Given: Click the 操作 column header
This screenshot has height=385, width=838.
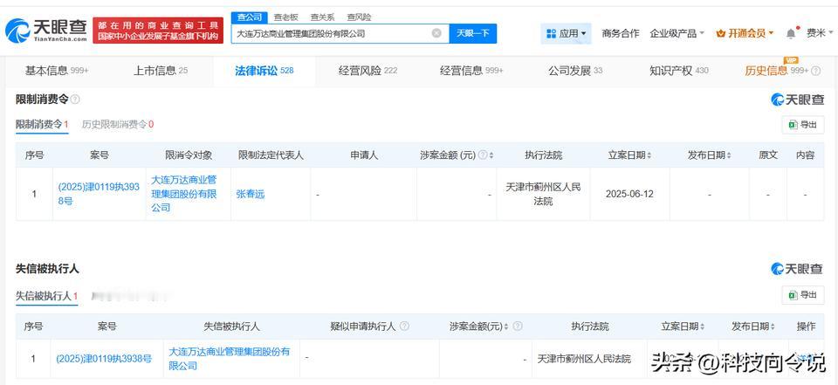Looking at the screenshot, I should 806,327.
